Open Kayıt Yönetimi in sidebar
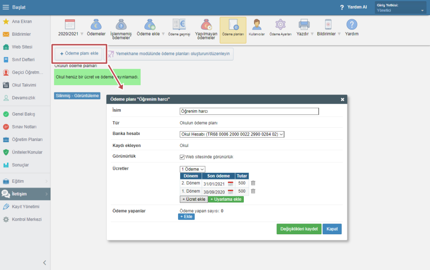Screen dimensions: 430x270 pos(25,207)
